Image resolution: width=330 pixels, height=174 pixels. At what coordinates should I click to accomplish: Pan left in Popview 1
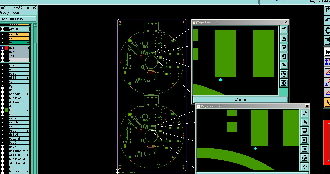(x=284, y=56)
